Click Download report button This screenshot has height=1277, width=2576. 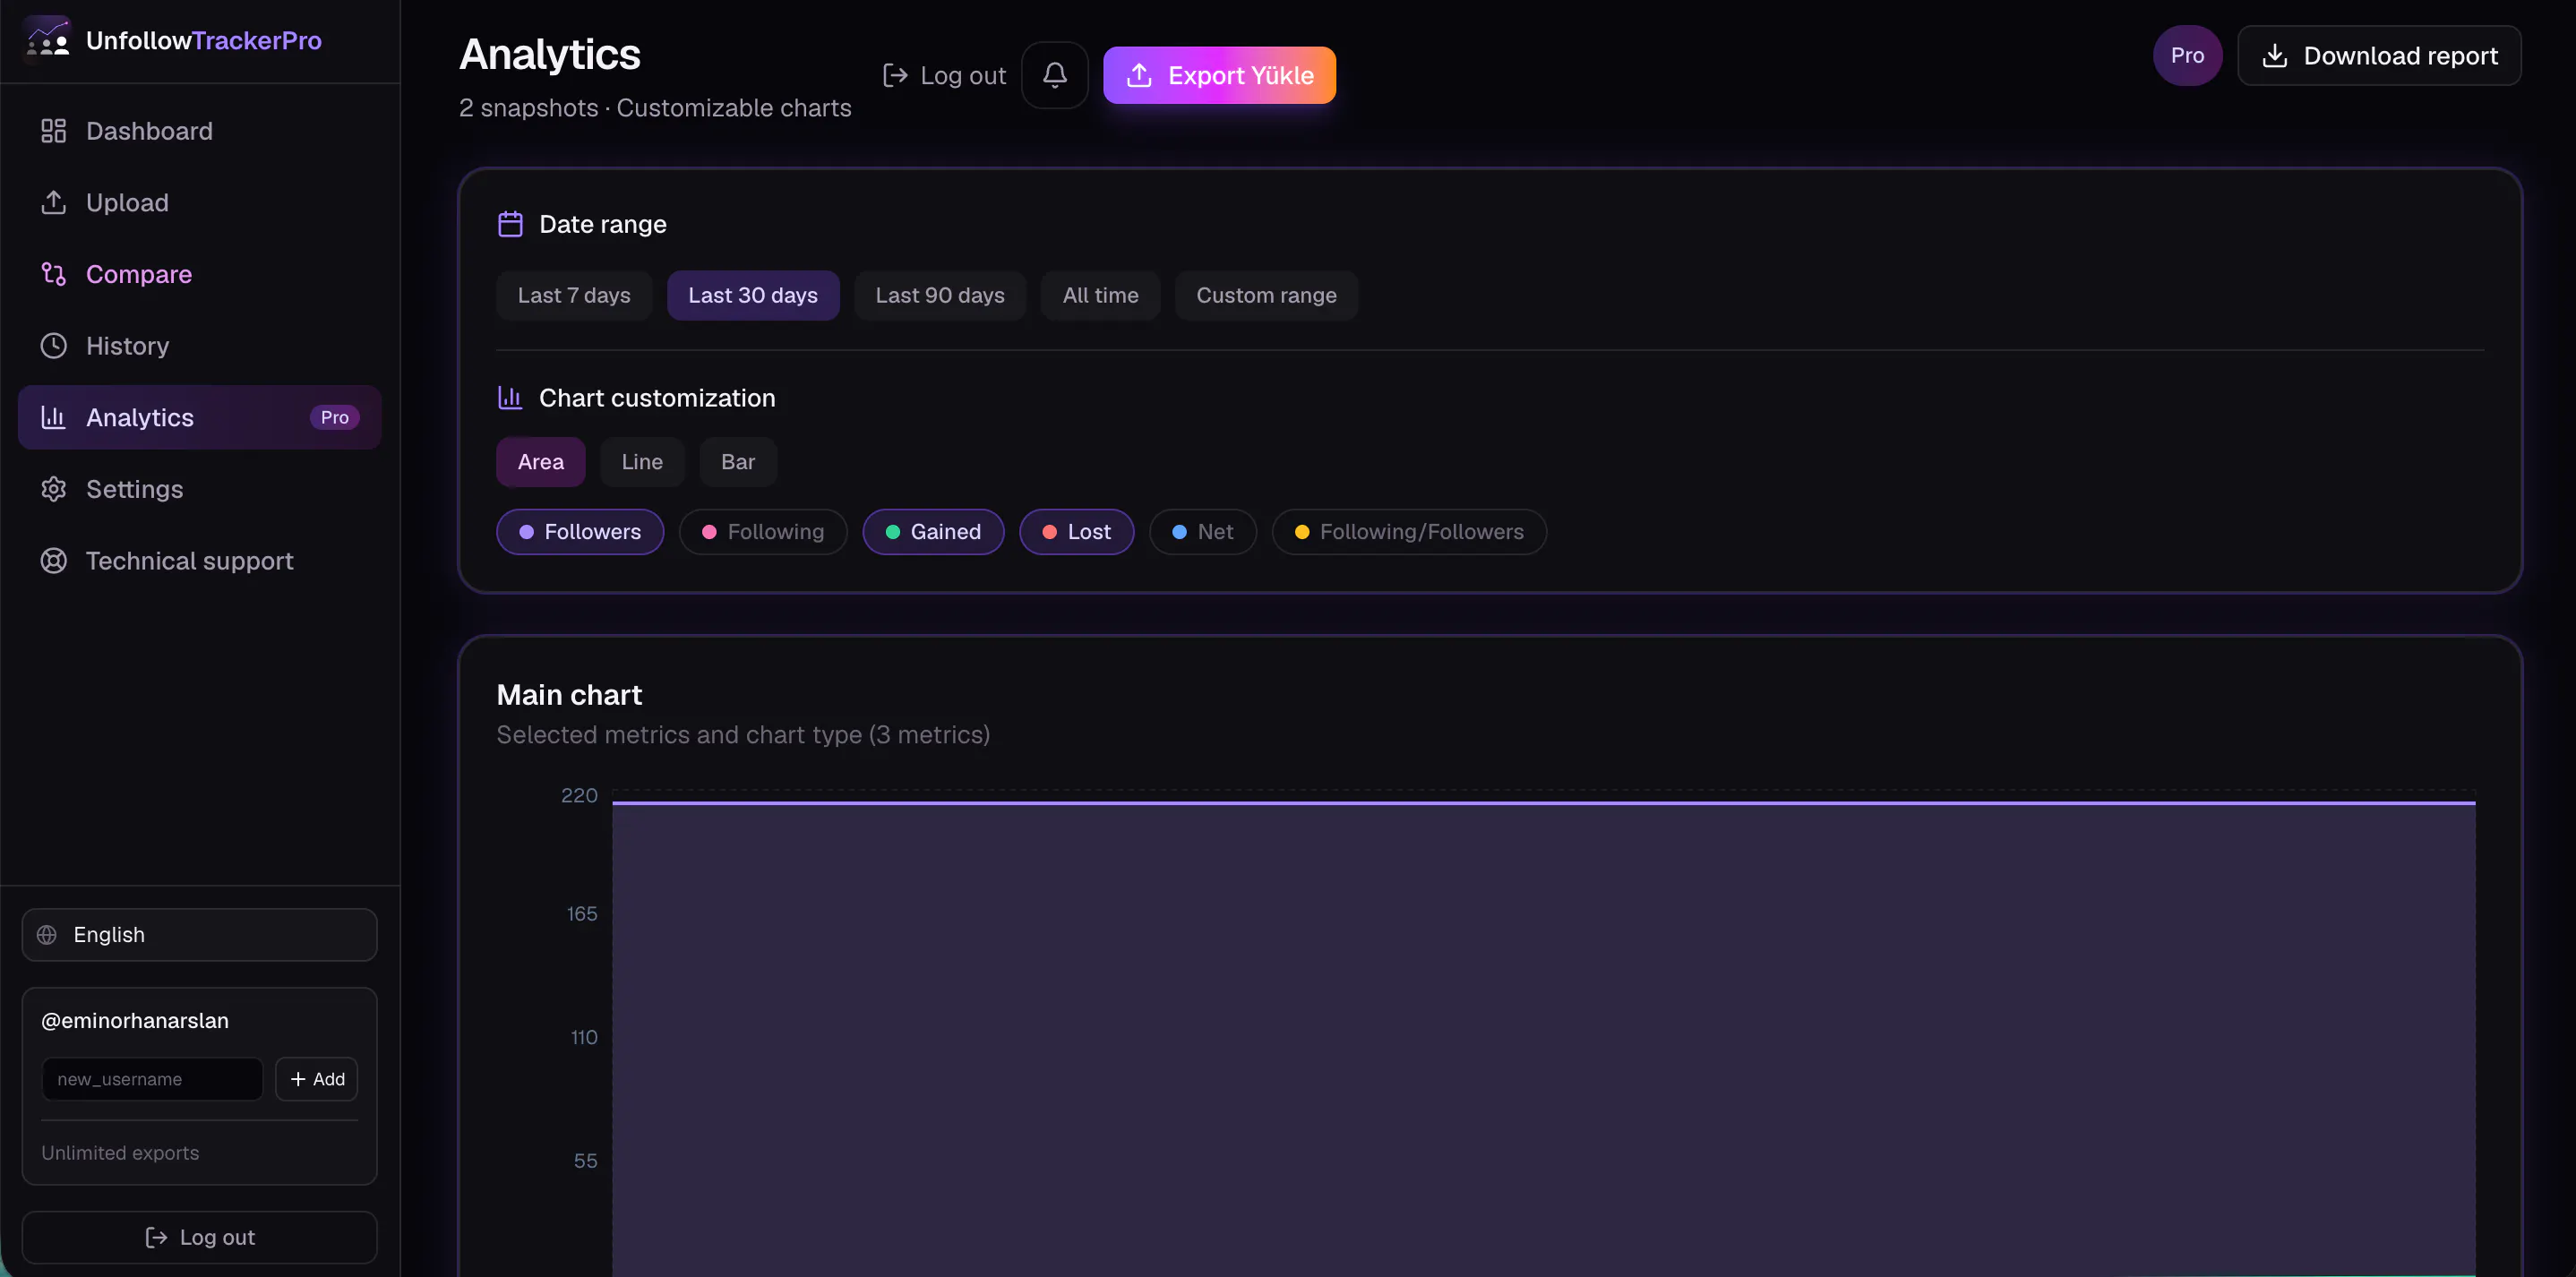click(x=2379, y=56)
